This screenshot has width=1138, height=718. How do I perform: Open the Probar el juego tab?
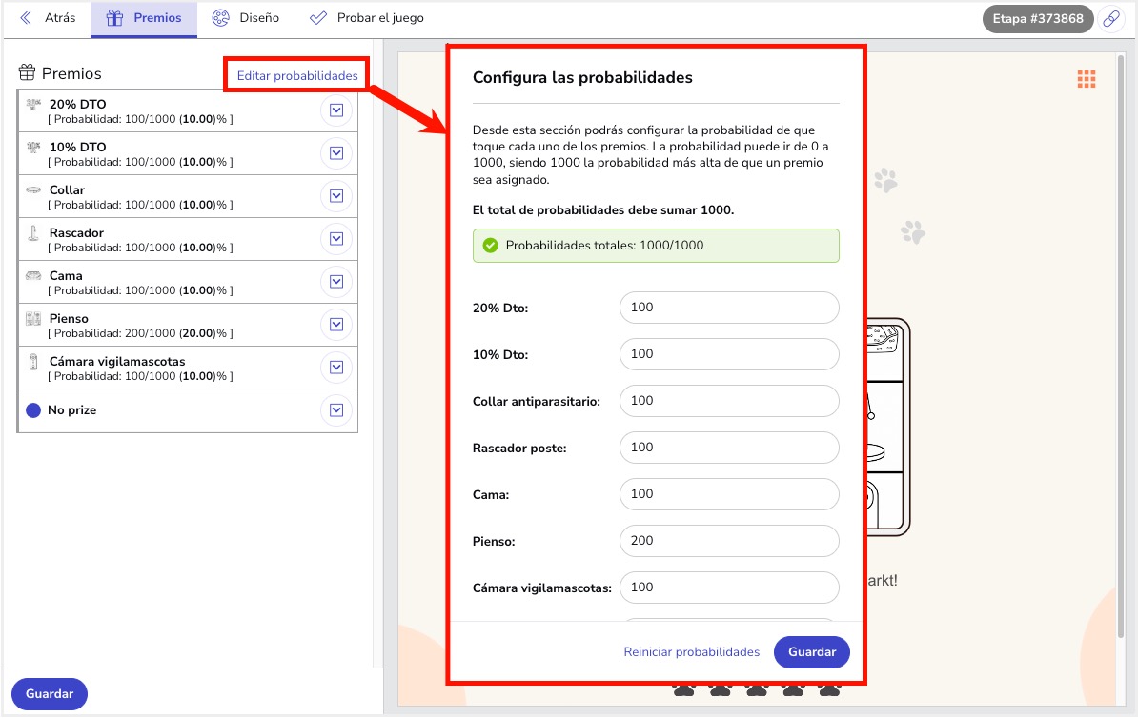367,19
